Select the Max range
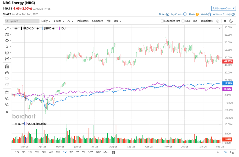Viewport: 239px width, 157px height. 106,152
